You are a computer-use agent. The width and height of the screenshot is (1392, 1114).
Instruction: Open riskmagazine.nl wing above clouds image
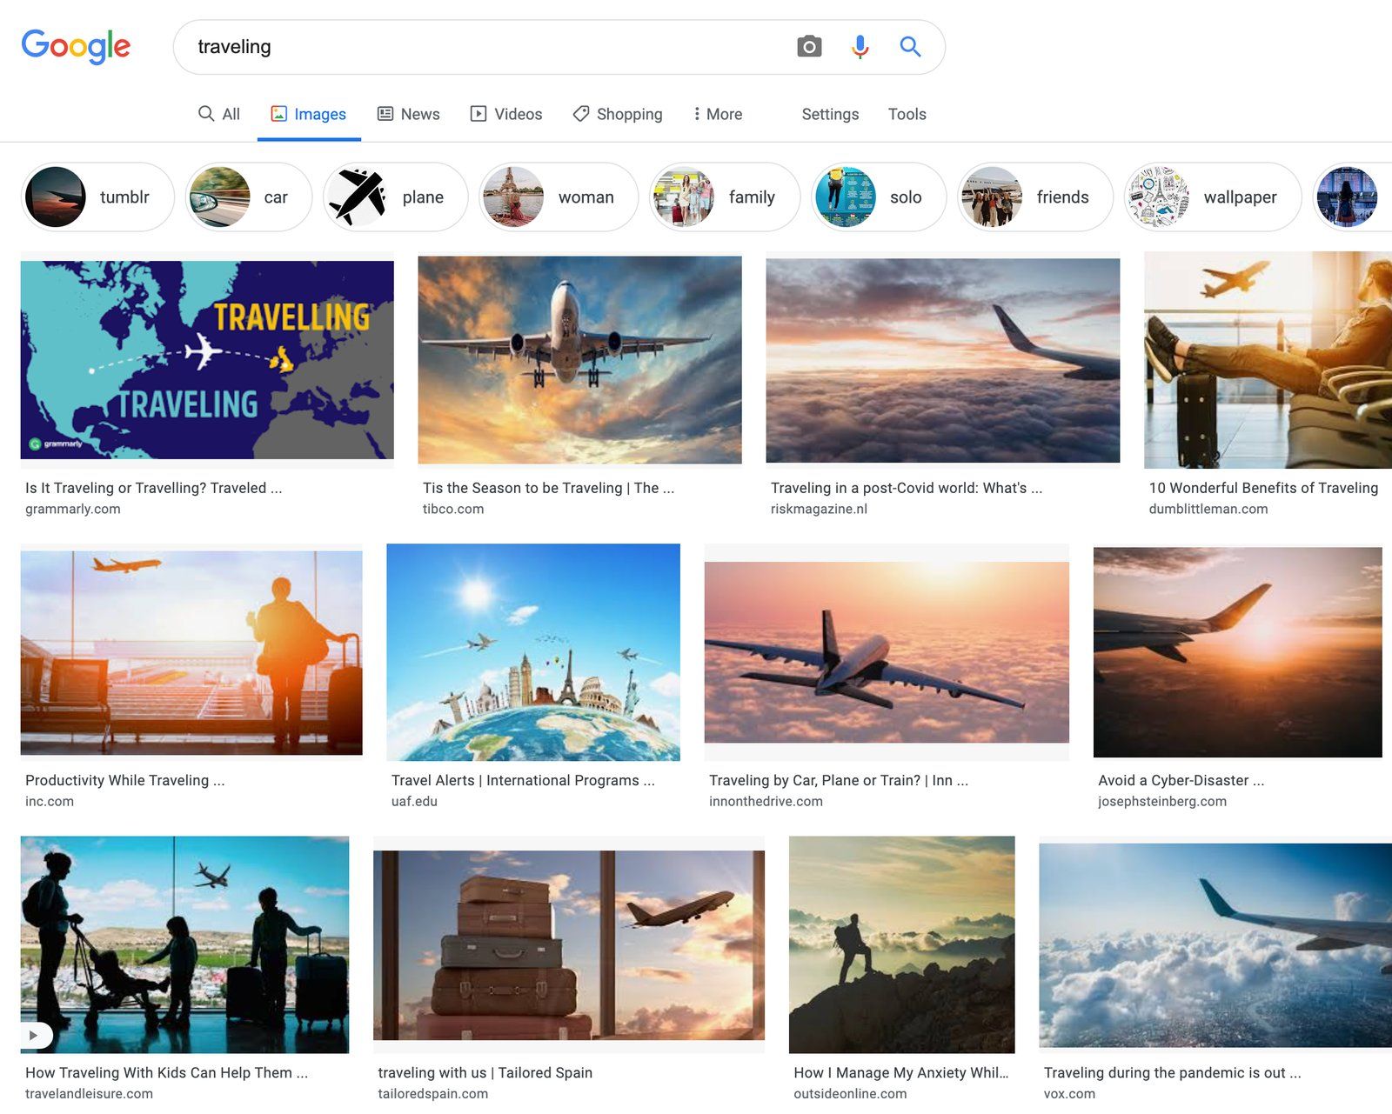tap(942, 360)
